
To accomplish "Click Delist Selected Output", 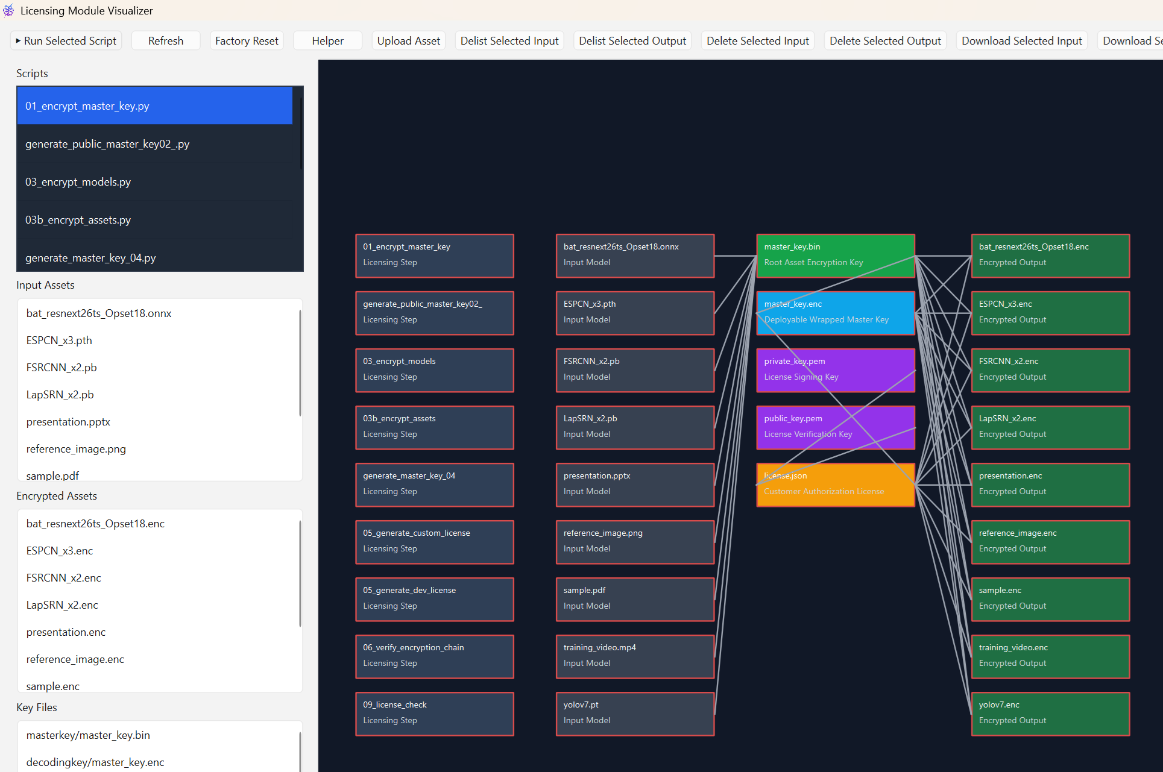I will [632, 41].
